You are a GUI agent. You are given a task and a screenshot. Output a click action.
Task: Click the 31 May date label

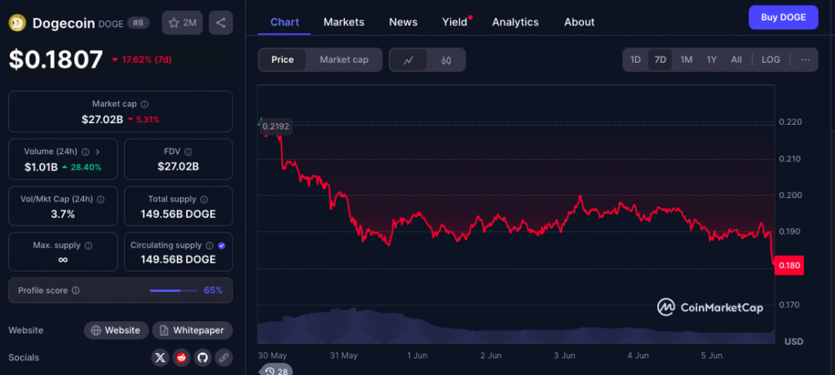[x=343, y=355]
